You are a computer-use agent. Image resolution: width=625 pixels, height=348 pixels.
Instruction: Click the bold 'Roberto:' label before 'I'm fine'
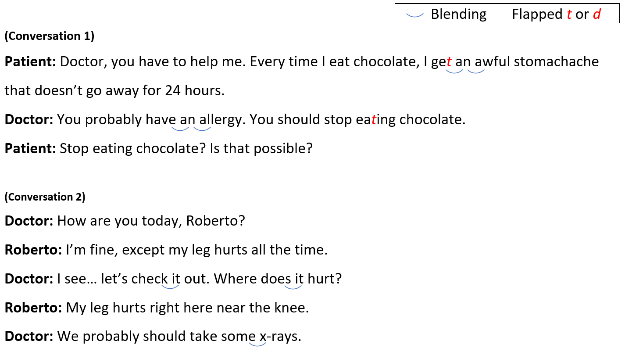pos(33,250)
